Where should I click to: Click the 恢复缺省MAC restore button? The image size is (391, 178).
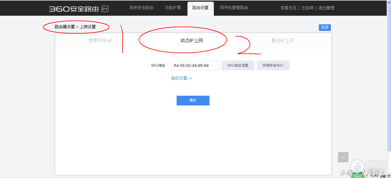pos(273,65)
